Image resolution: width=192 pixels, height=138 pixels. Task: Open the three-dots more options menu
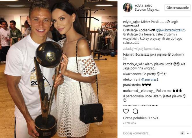click(189, 133)
